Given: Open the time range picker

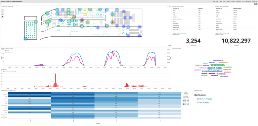Looking at the screenshot, I should (250, 1).
